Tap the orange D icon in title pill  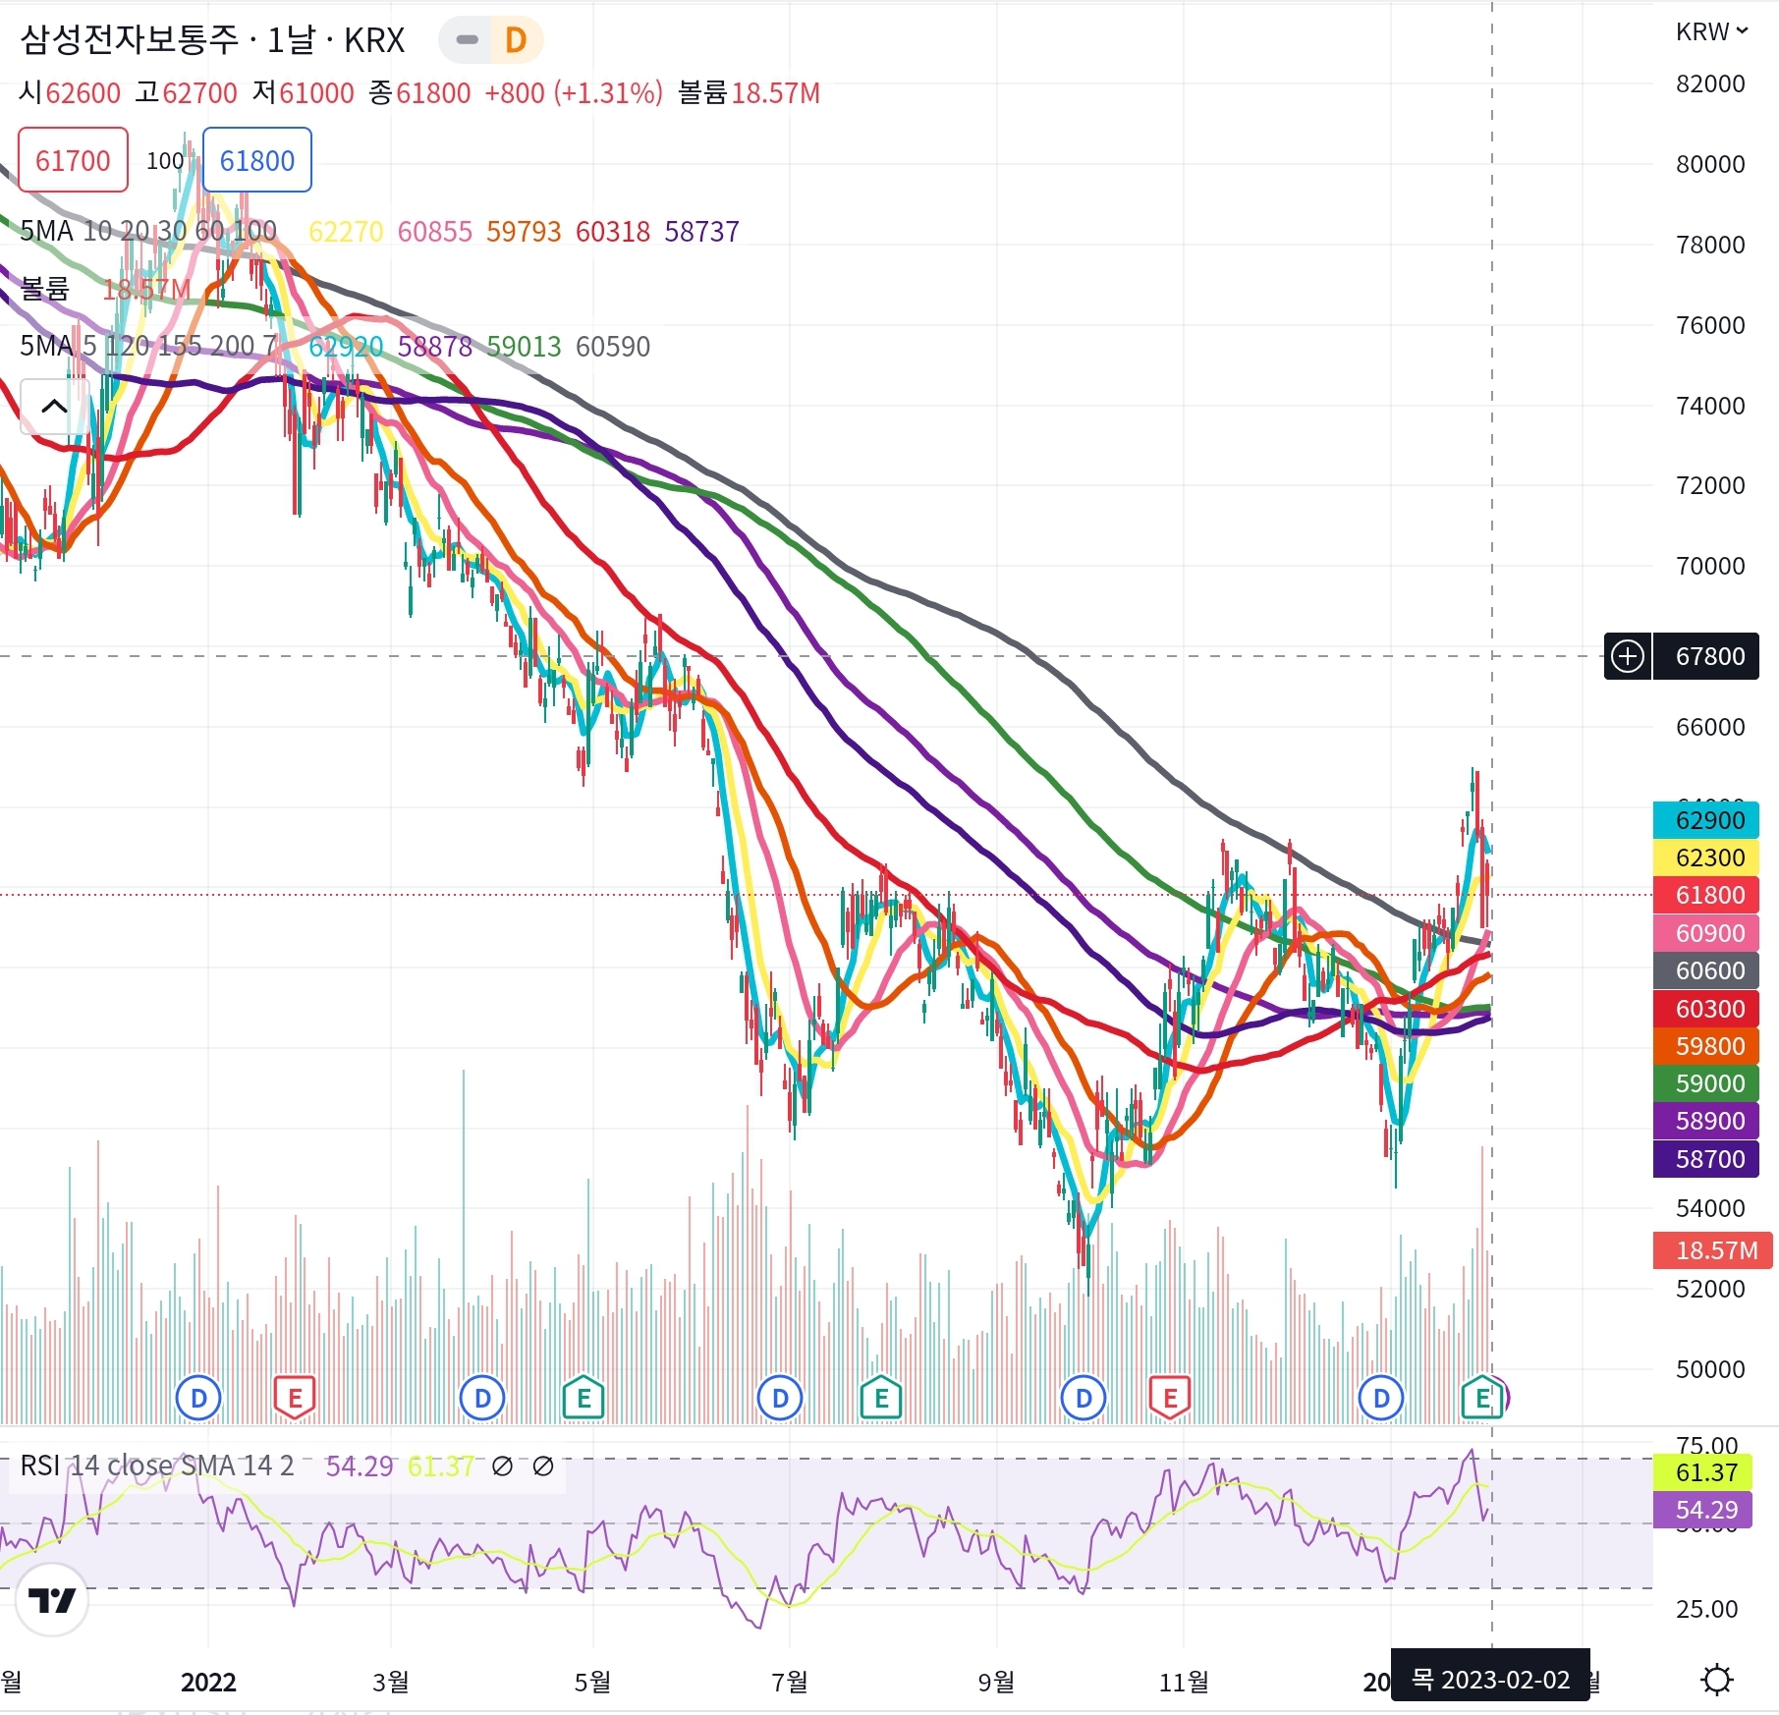coord(516,40)
